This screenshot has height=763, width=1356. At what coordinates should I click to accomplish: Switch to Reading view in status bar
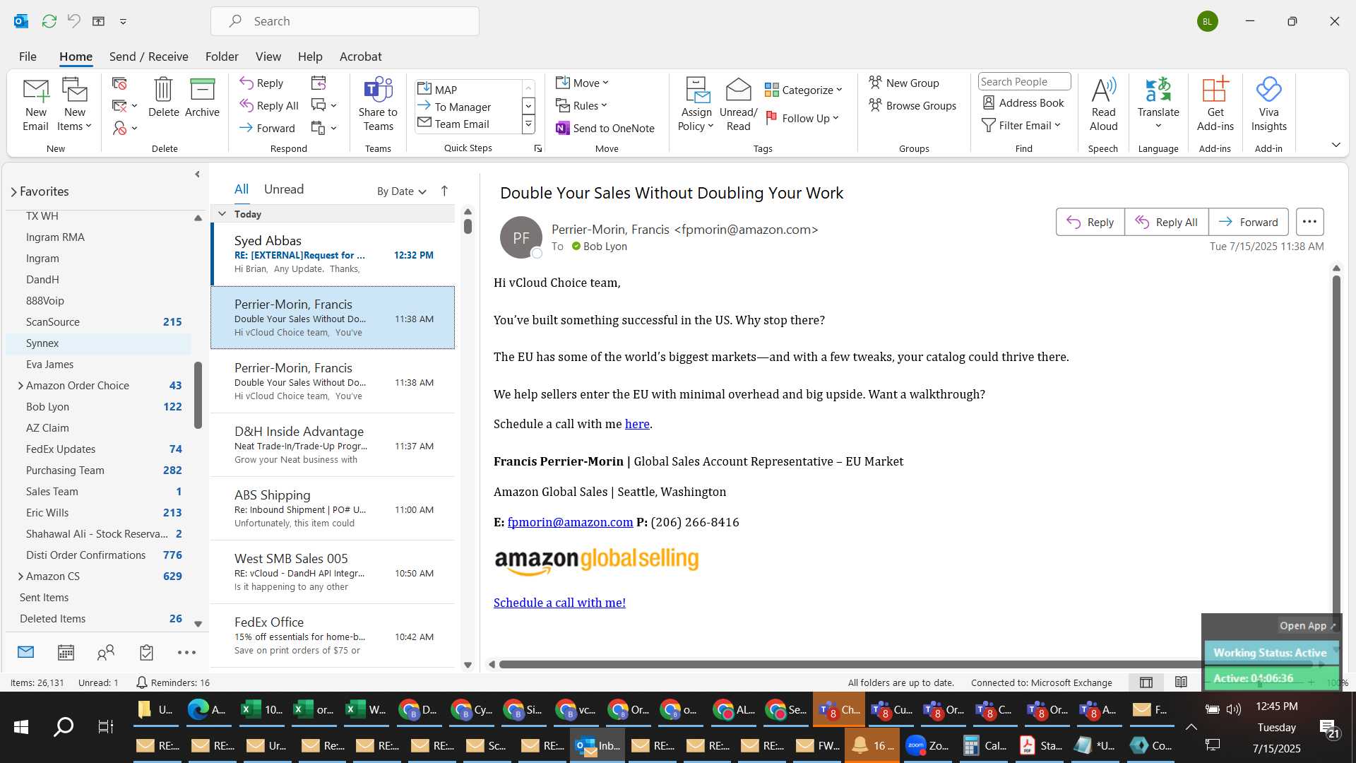tap(1181, 682)
